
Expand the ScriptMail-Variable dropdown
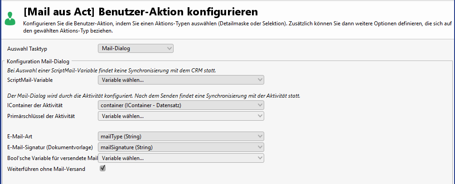[x=181, y=80]
